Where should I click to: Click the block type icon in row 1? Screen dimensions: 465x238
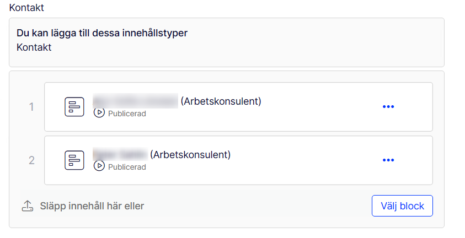point(74,106)
